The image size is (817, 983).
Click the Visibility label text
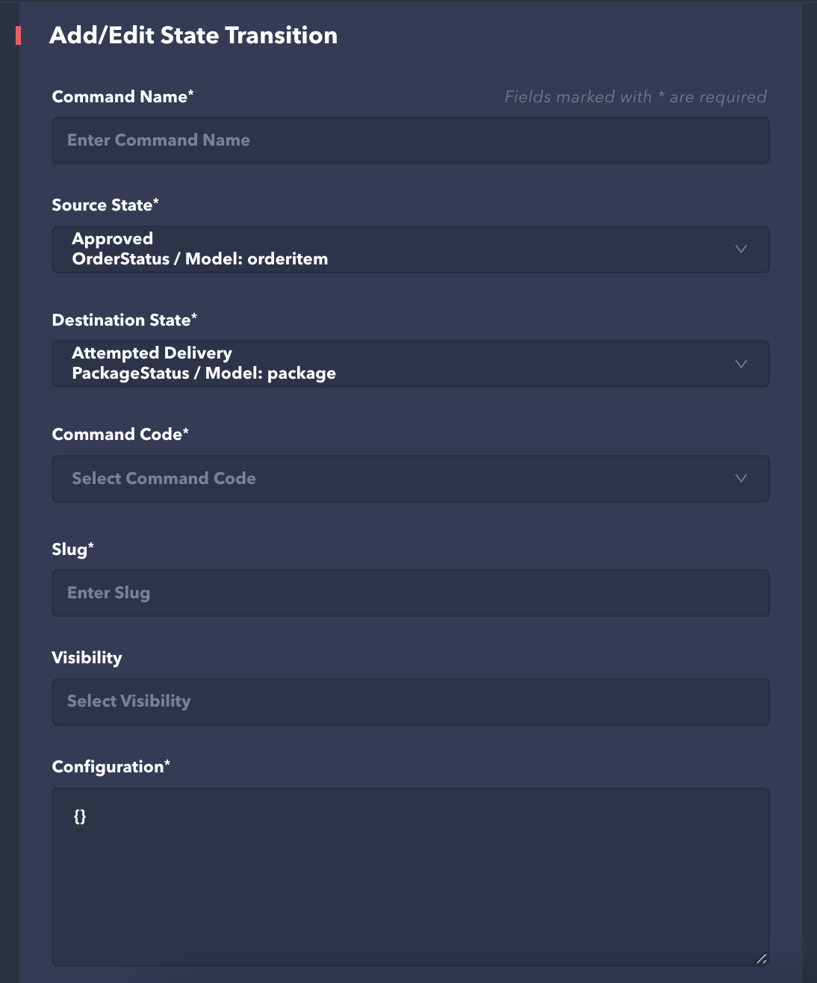tap(87, 657)
